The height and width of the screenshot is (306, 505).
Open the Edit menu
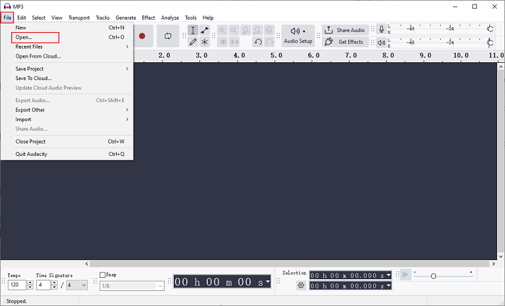(x=22, y=18)
